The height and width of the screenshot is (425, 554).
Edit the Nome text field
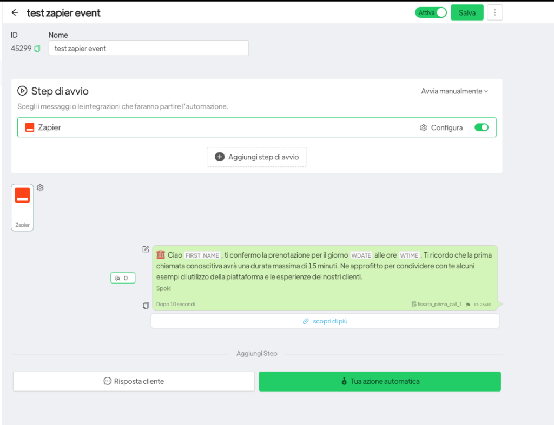[148, 48]
